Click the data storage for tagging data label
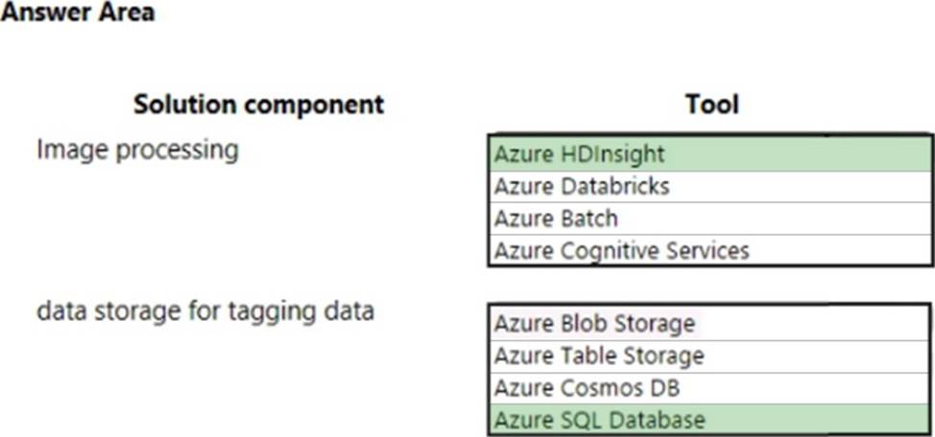The image size is (935, 437). coord(205,312)
